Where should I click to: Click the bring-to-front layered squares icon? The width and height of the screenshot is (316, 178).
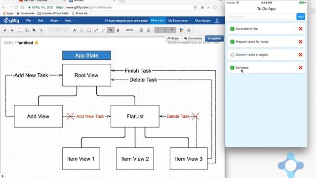tap(34, 30)
